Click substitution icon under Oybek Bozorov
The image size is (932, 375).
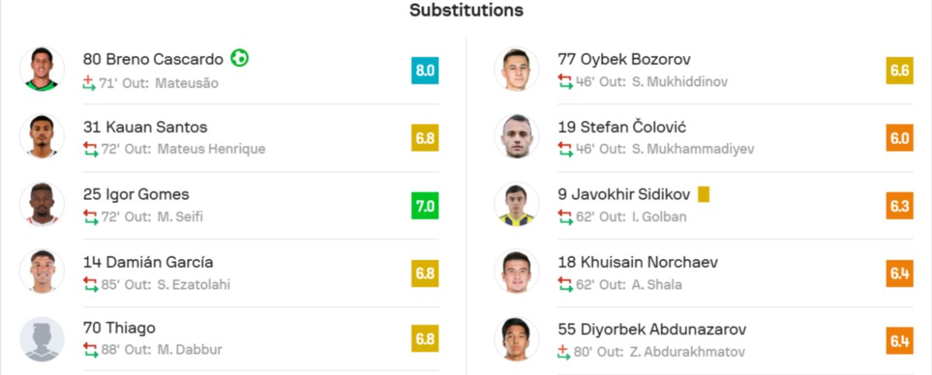click(x=565, y=81)
